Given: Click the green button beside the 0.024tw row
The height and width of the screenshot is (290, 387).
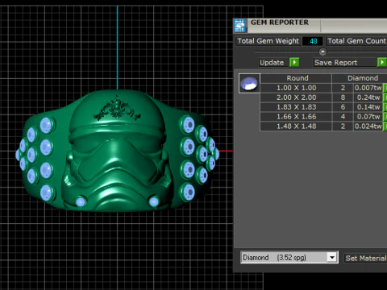Looking at the screenshot, I should [x=385, y=126].
